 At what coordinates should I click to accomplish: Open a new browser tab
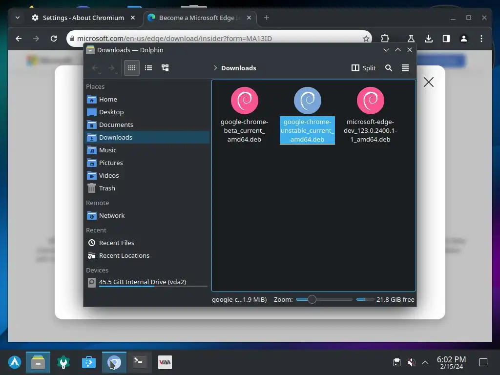click(267, 18)
